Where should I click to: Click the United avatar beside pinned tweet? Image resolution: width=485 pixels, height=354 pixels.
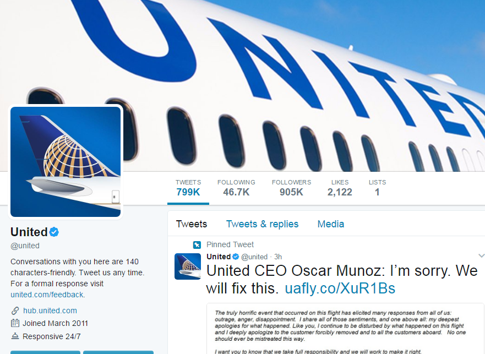pos(188,266)
